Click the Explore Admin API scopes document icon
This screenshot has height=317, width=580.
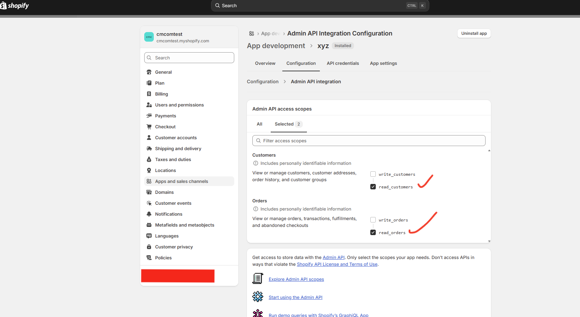tap(258, 278)
